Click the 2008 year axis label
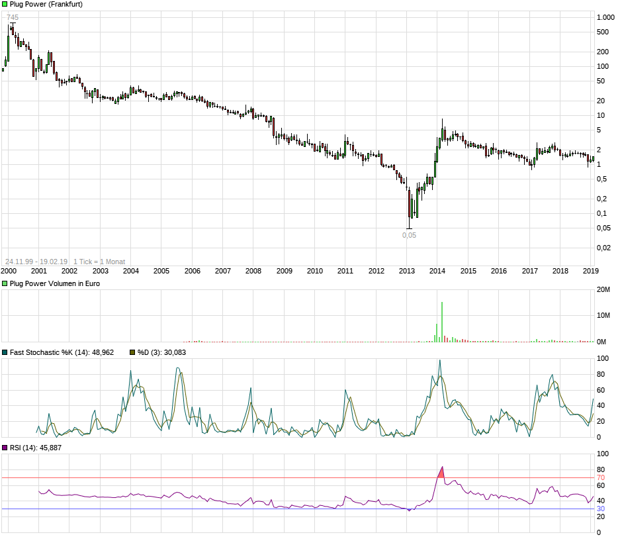Screen dimensions: 622x539 point(253,271)
